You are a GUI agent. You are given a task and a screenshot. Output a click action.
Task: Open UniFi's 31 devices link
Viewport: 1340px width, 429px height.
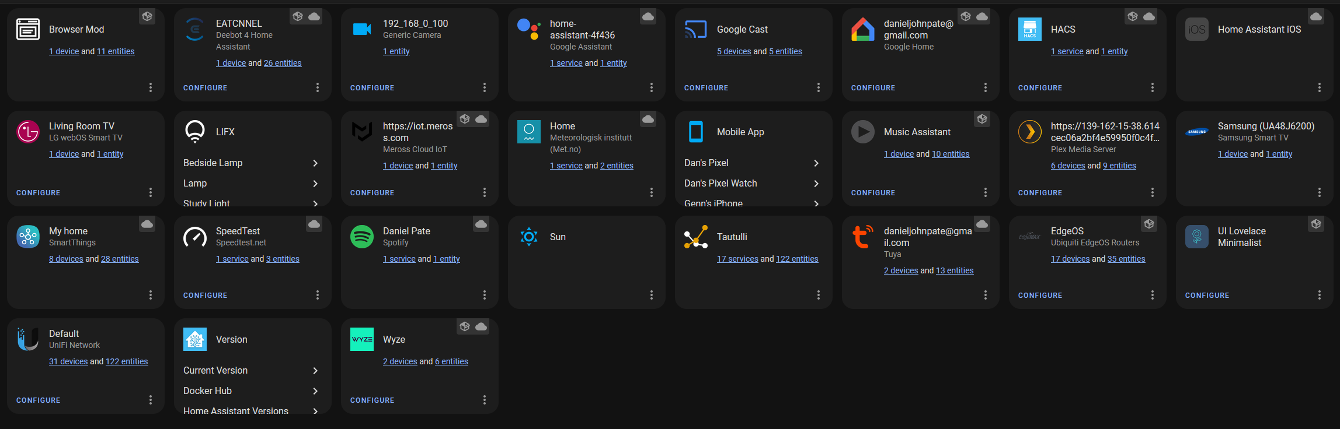(68, 361)
